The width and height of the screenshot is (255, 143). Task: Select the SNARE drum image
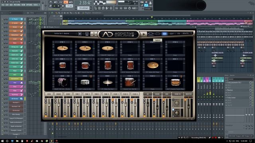(85, 82)
